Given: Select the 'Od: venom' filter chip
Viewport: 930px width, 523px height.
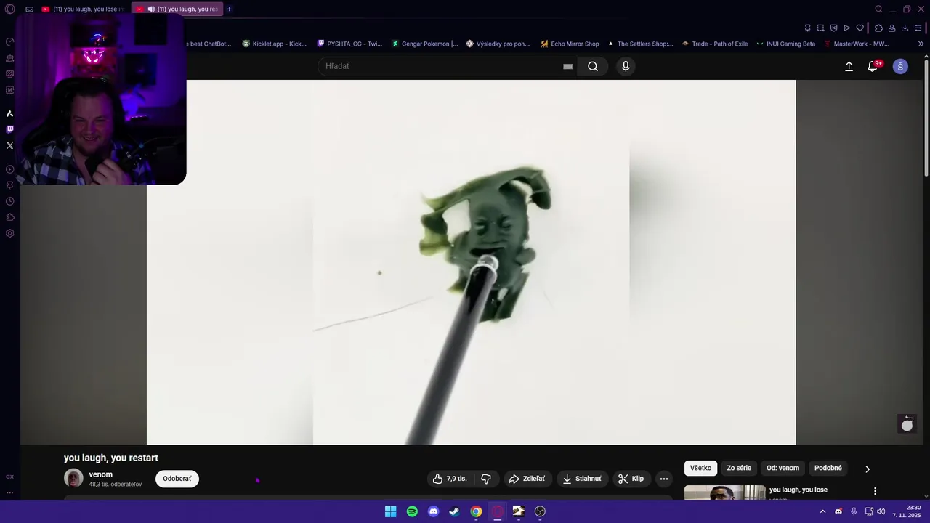Looking at the screenshot, I should pos(783,468).
